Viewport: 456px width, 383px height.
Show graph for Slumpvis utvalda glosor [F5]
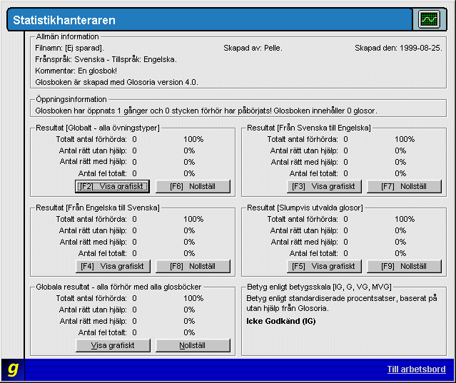[x=325, y=266]
